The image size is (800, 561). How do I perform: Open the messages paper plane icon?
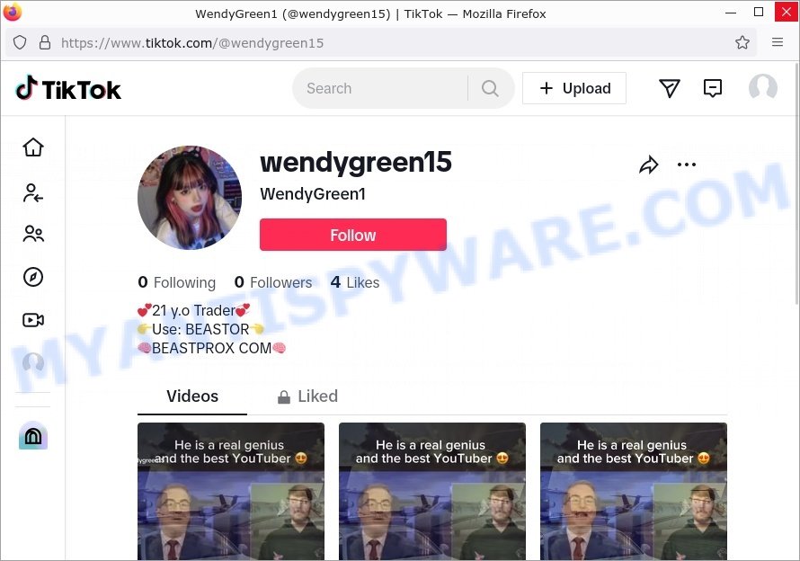click(670, 88)
